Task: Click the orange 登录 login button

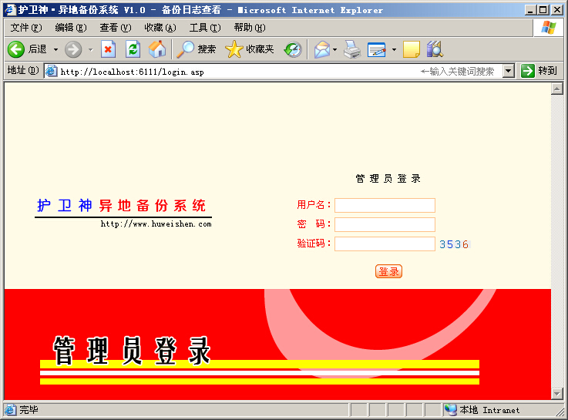Action: (388, 271)
